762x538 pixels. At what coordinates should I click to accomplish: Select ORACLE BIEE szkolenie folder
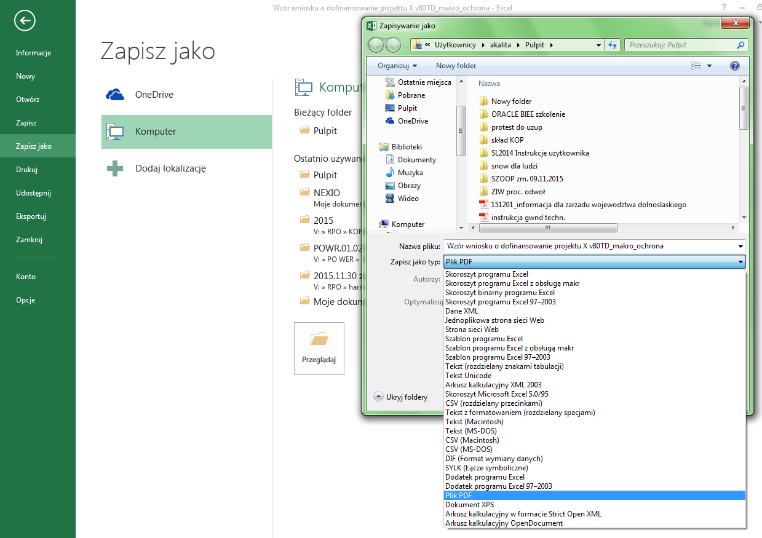522,114
